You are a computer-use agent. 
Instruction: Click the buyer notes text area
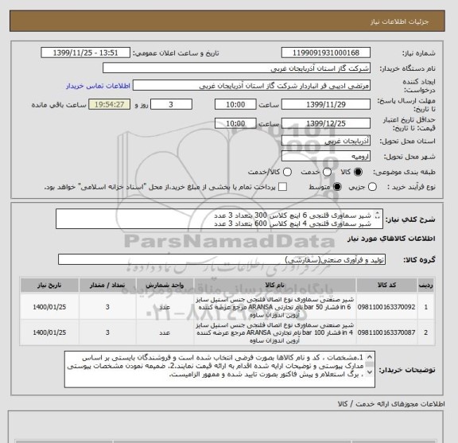[219, 369]
